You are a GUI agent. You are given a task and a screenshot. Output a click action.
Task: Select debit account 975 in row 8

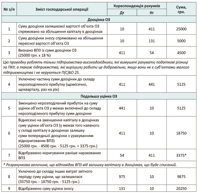click(122, 176)
